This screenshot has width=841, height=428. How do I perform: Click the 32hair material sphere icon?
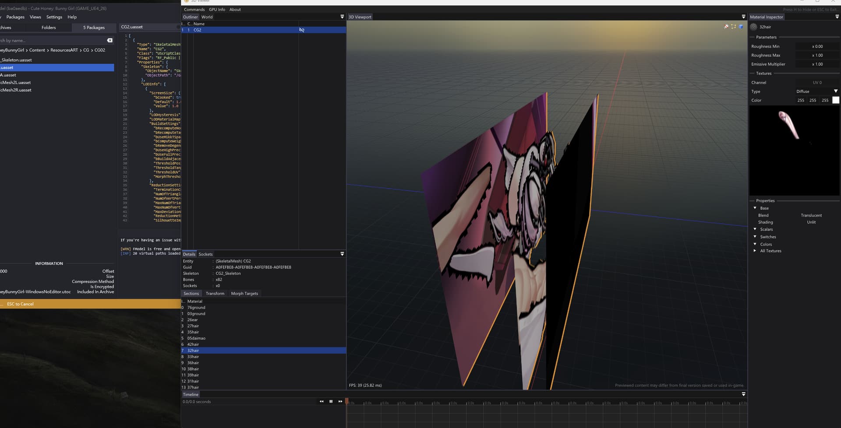(753, 27)
